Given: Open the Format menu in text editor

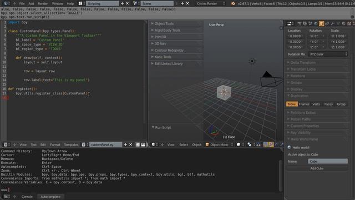Looking at the screenshot, I should (55, 144).
